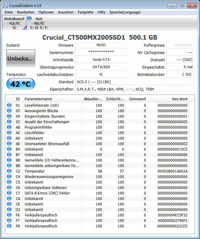Click status orb for SATA R-Errors (CRC) row
200x239 pixels.
[9, 193]
